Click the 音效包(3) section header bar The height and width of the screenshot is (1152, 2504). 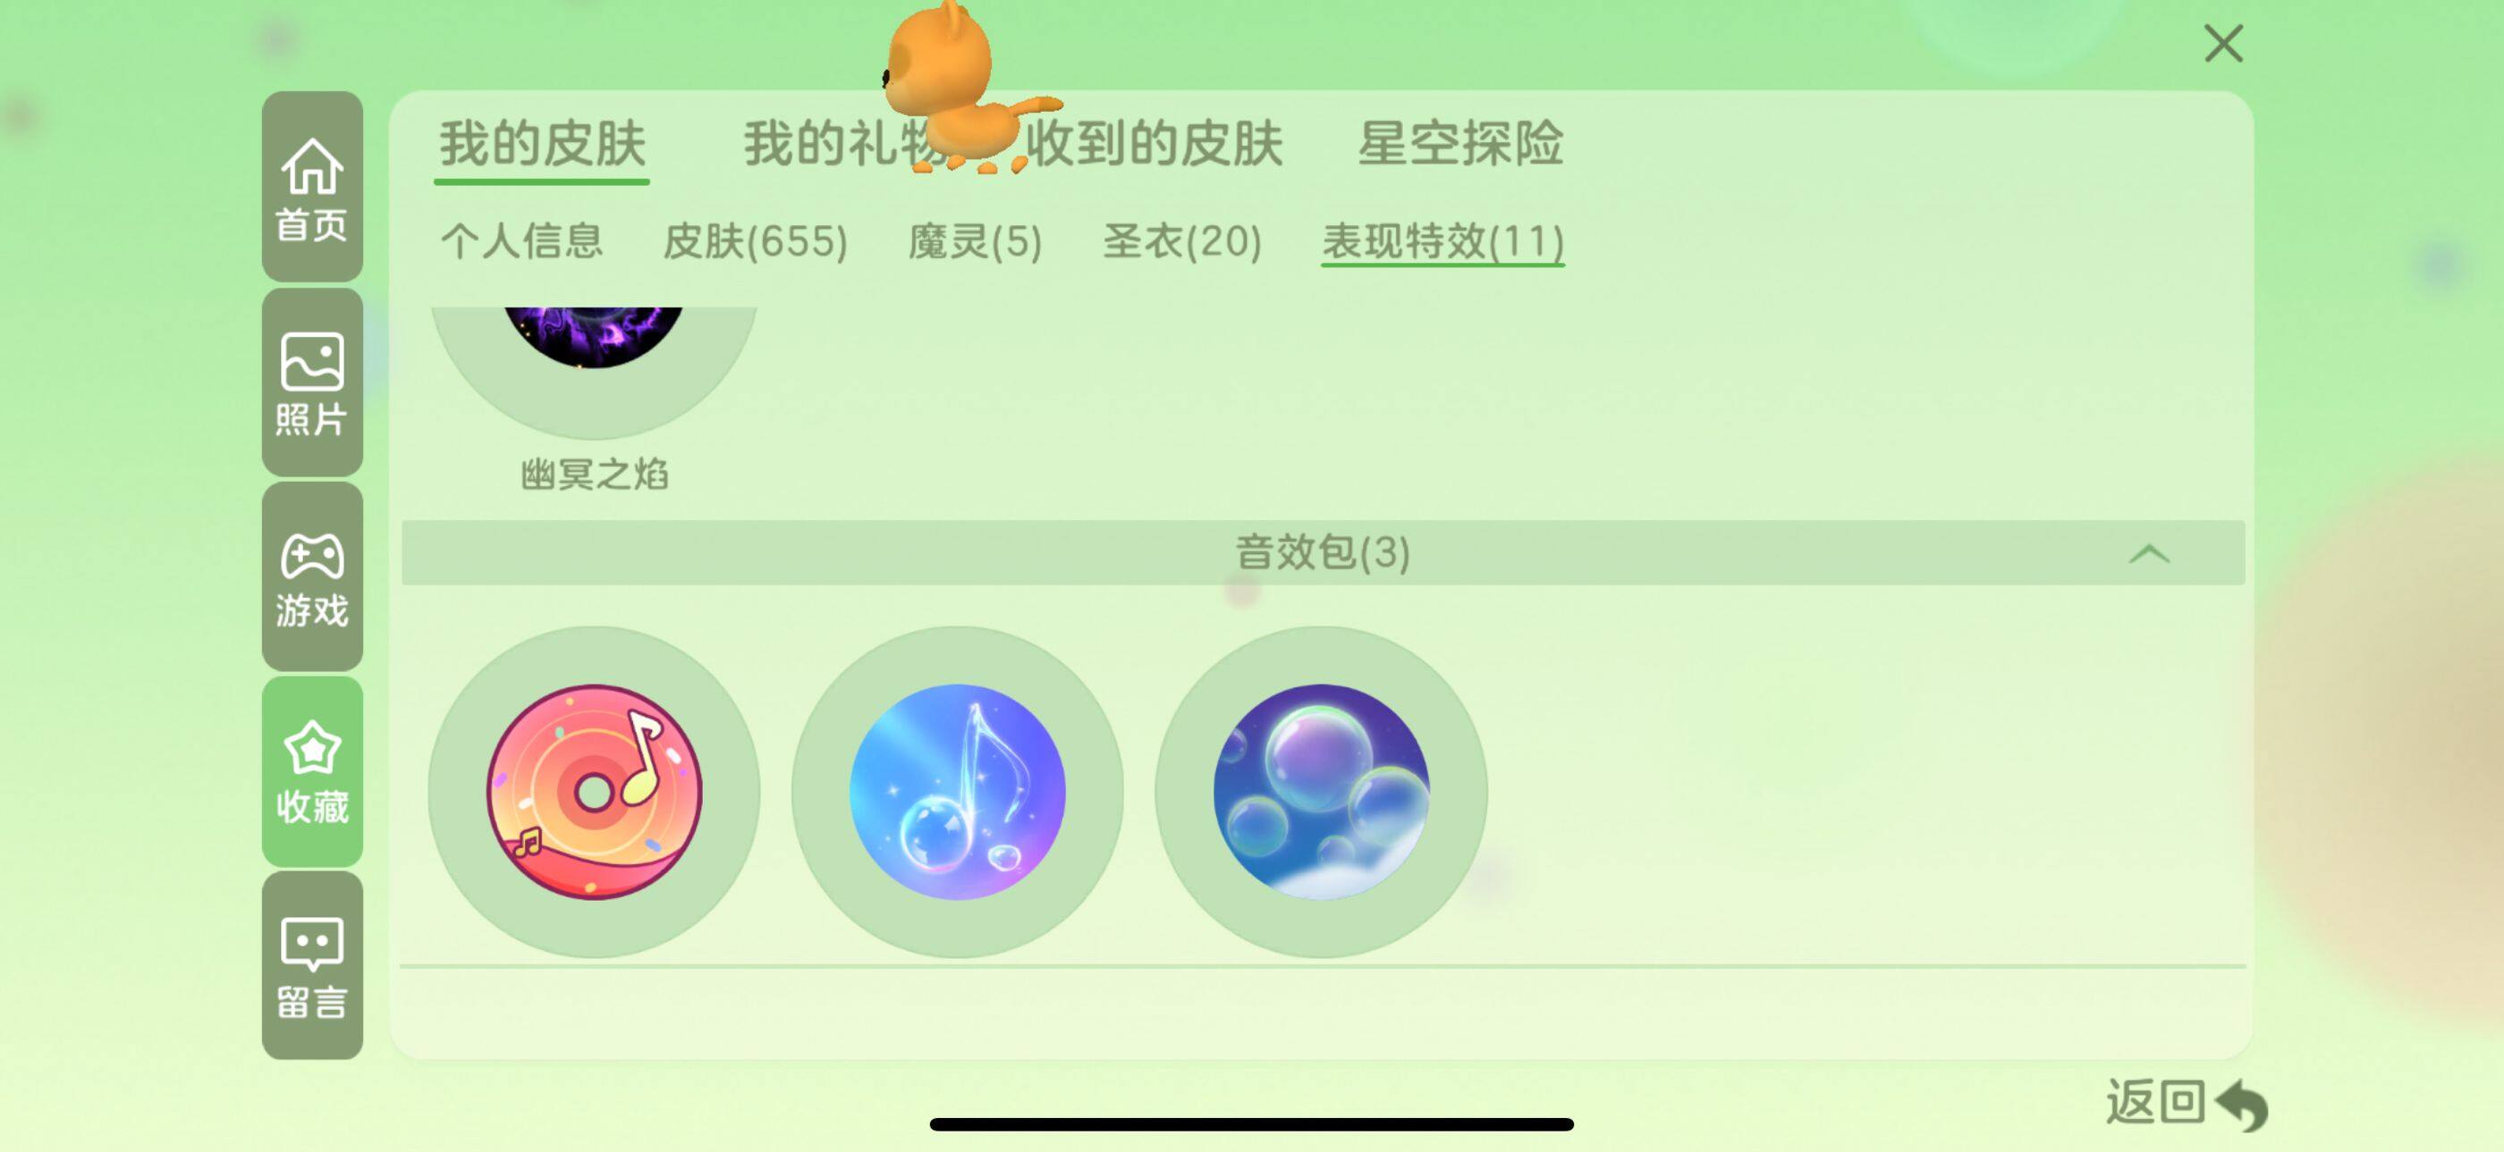tap(1323, 552)
